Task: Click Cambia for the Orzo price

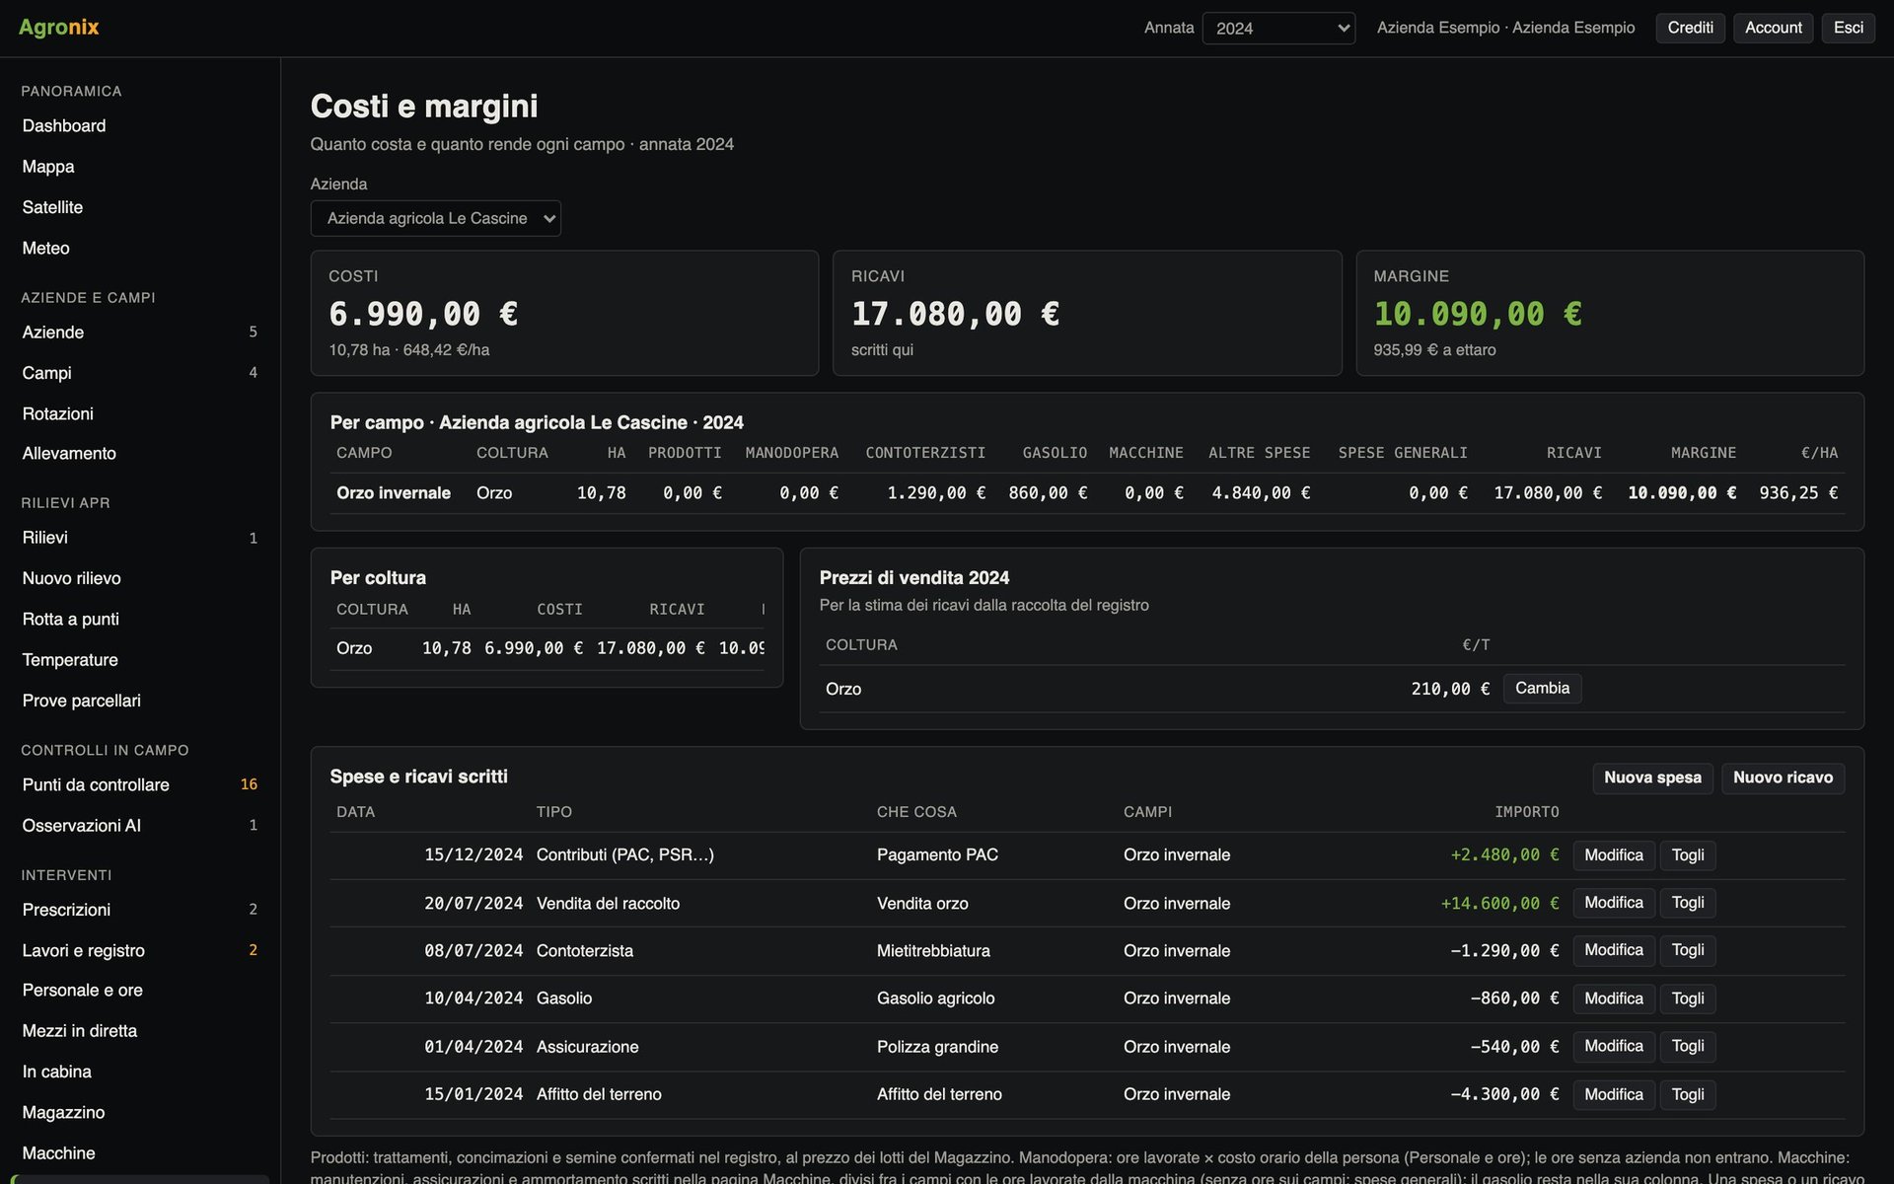Action: (x=1542, y=688)
